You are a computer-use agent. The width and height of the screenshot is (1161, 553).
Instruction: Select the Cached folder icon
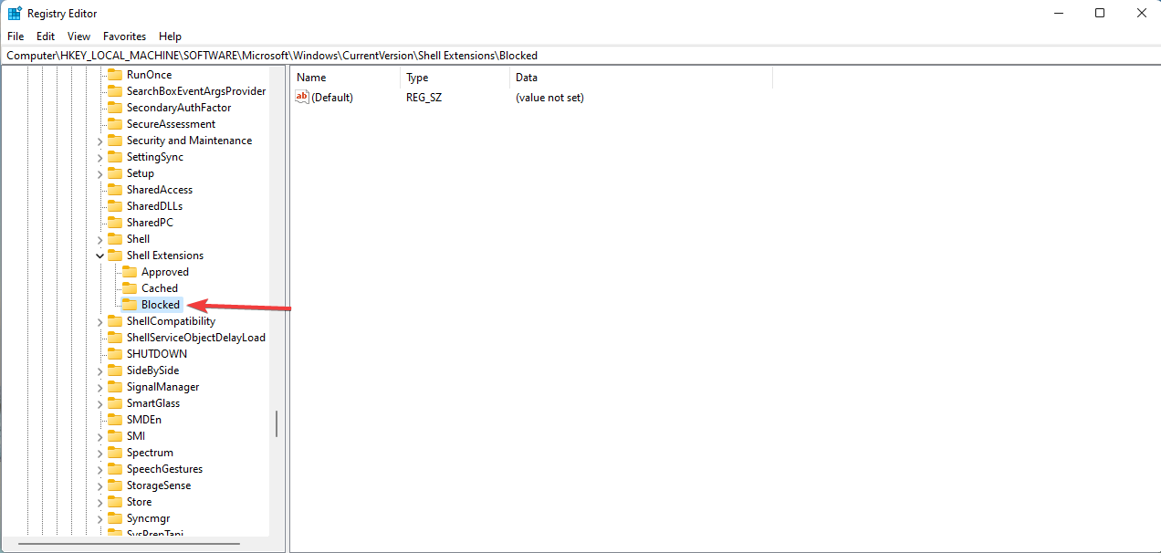click(129, 288)
